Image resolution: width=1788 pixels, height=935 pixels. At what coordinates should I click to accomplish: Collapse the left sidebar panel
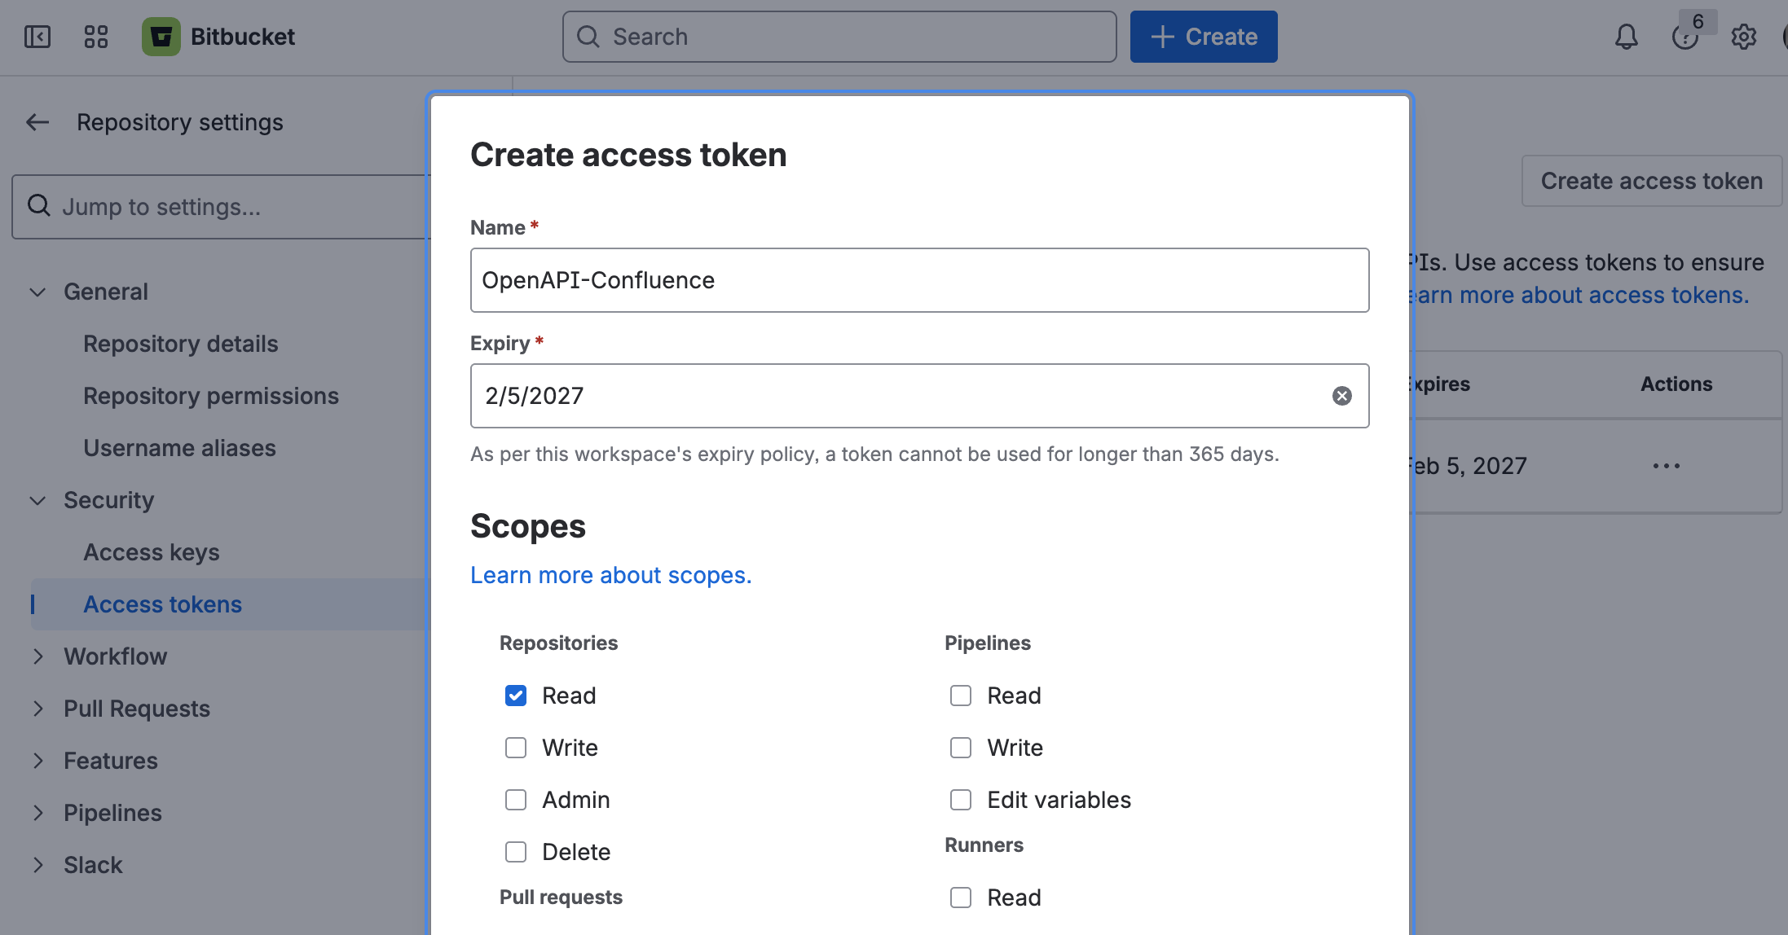pos(37,37)
